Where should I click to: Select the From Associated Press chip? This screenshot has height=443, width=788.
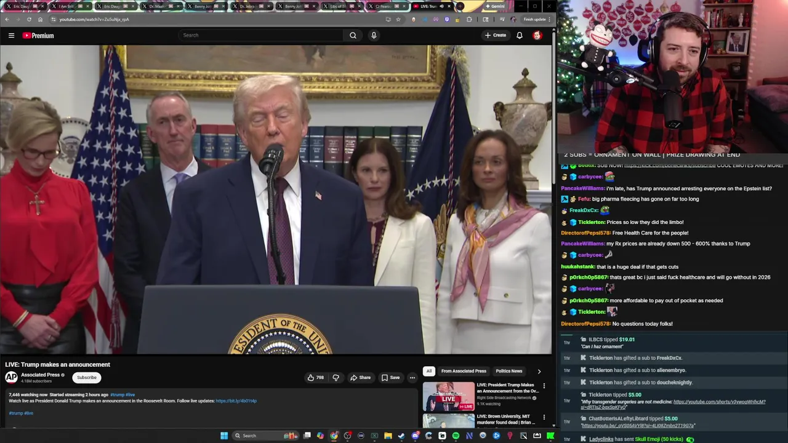464,371
